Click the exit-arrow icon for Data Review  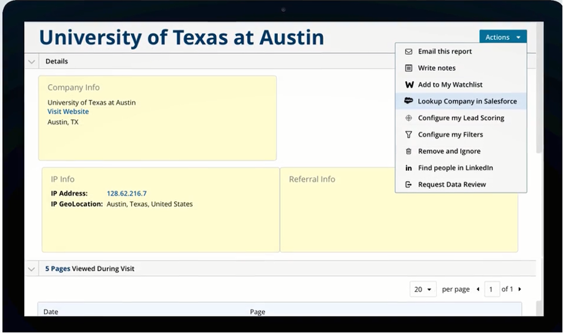tap(408, 185)
